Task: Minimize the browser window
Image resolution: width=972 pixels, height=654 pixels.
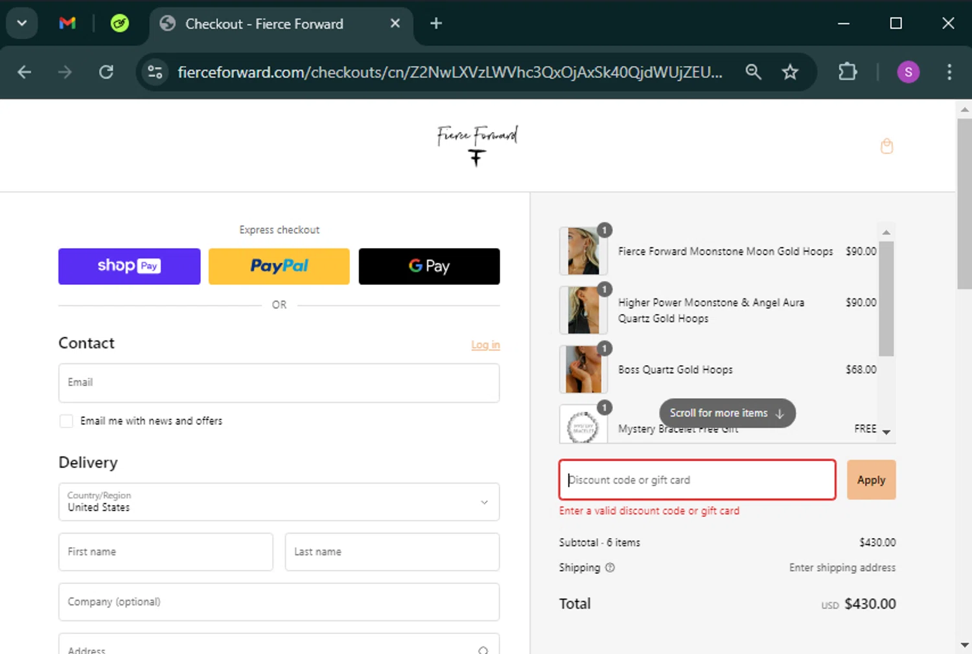Action: tap(843, 23)
